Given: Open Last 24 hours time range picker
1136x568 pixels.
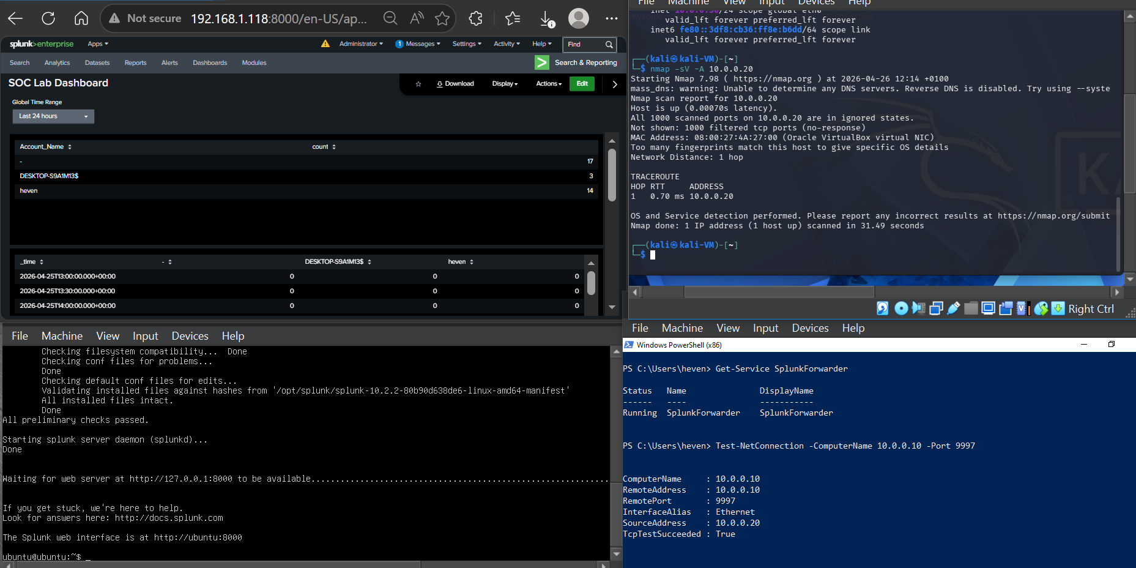Looking at the screenshot, I should 53,116.
